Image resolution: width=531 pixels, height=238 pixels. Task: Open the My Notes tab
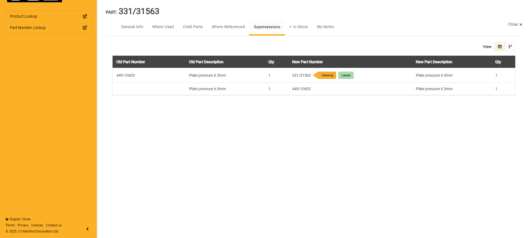pyautogui.click(x=325, y=27)
